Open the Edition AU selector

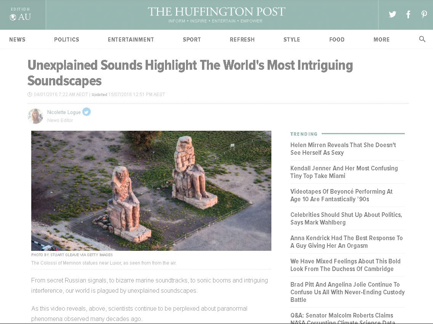click(21, 14)
